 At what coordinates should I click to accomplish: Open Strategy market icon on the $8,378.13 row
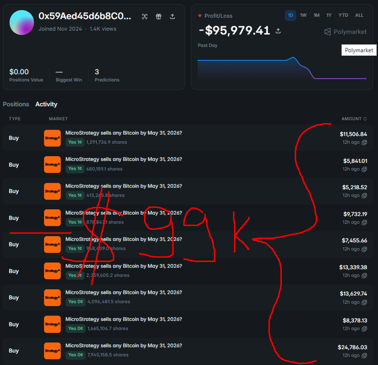tap(52, 324)
